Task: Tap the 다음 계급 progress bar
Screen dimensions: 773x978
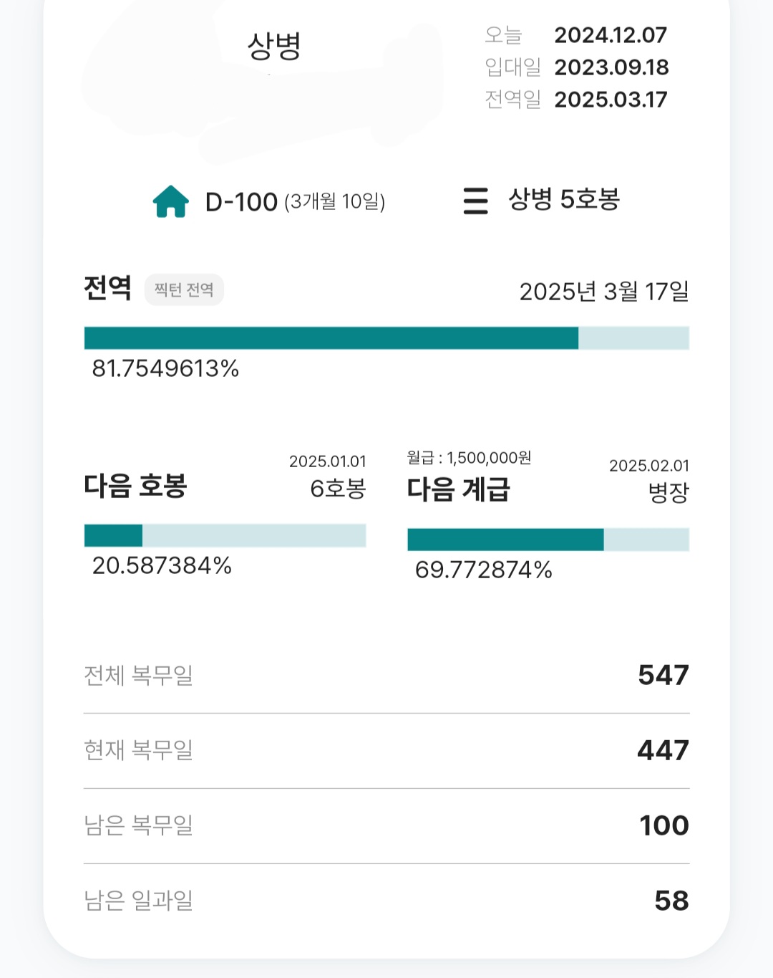Action: 548,540
